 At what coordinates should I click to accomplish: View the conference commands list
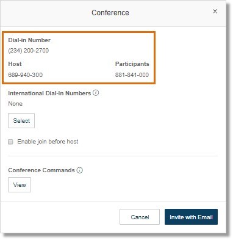point(20,185)
